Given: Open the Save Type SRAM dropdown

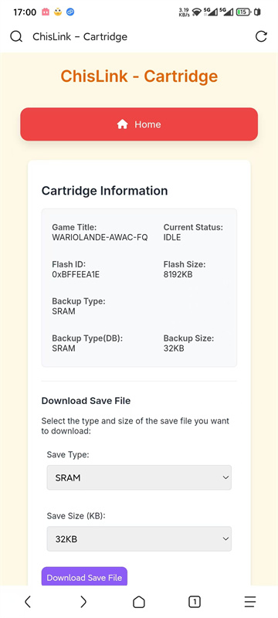Looking at the screenshot, I should 139,477.
